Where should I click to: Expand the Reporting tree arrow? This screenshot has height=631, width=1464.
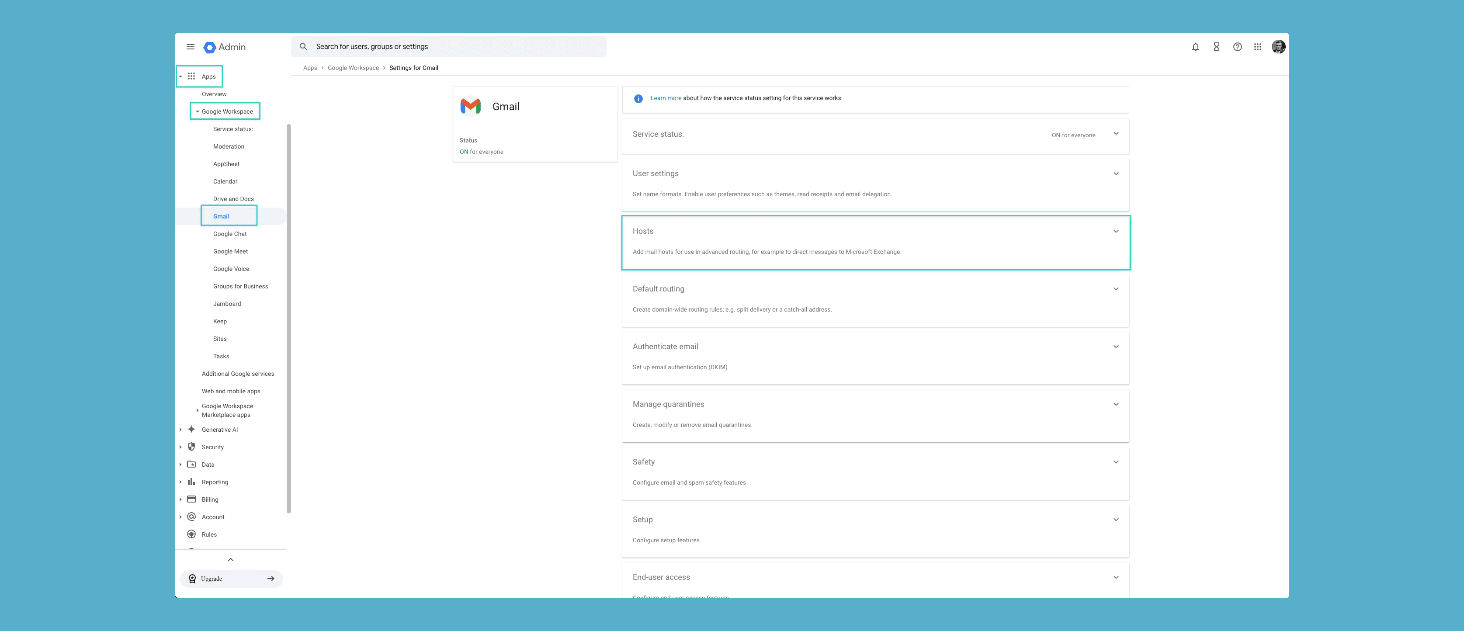181,482
